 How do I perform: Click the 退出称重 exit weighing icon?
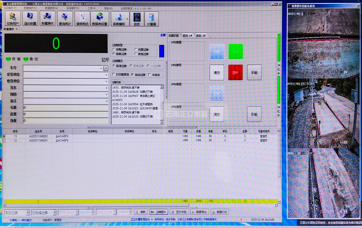(30, 19)
